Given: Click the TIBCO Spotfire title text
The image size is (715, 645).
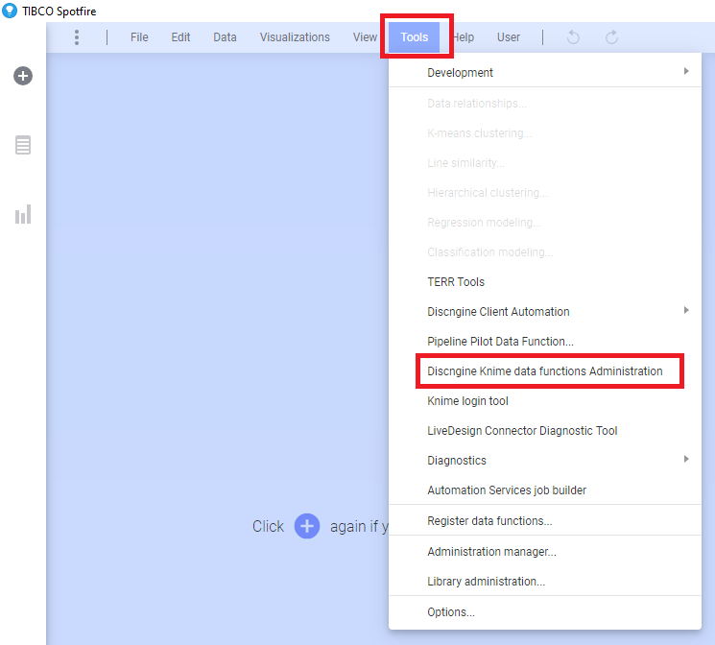Looking at the screenshot, I should 60,12.
